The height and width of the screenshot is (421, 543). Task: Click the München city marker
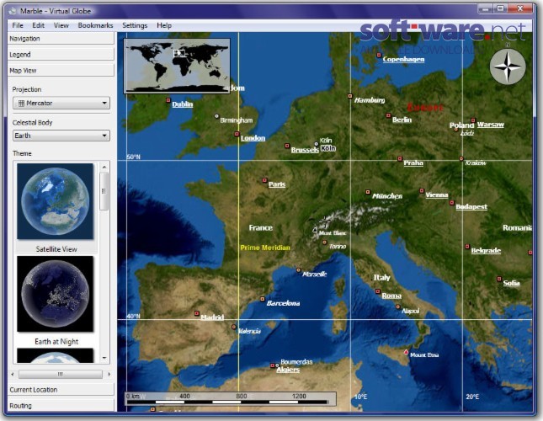(368, 192)
